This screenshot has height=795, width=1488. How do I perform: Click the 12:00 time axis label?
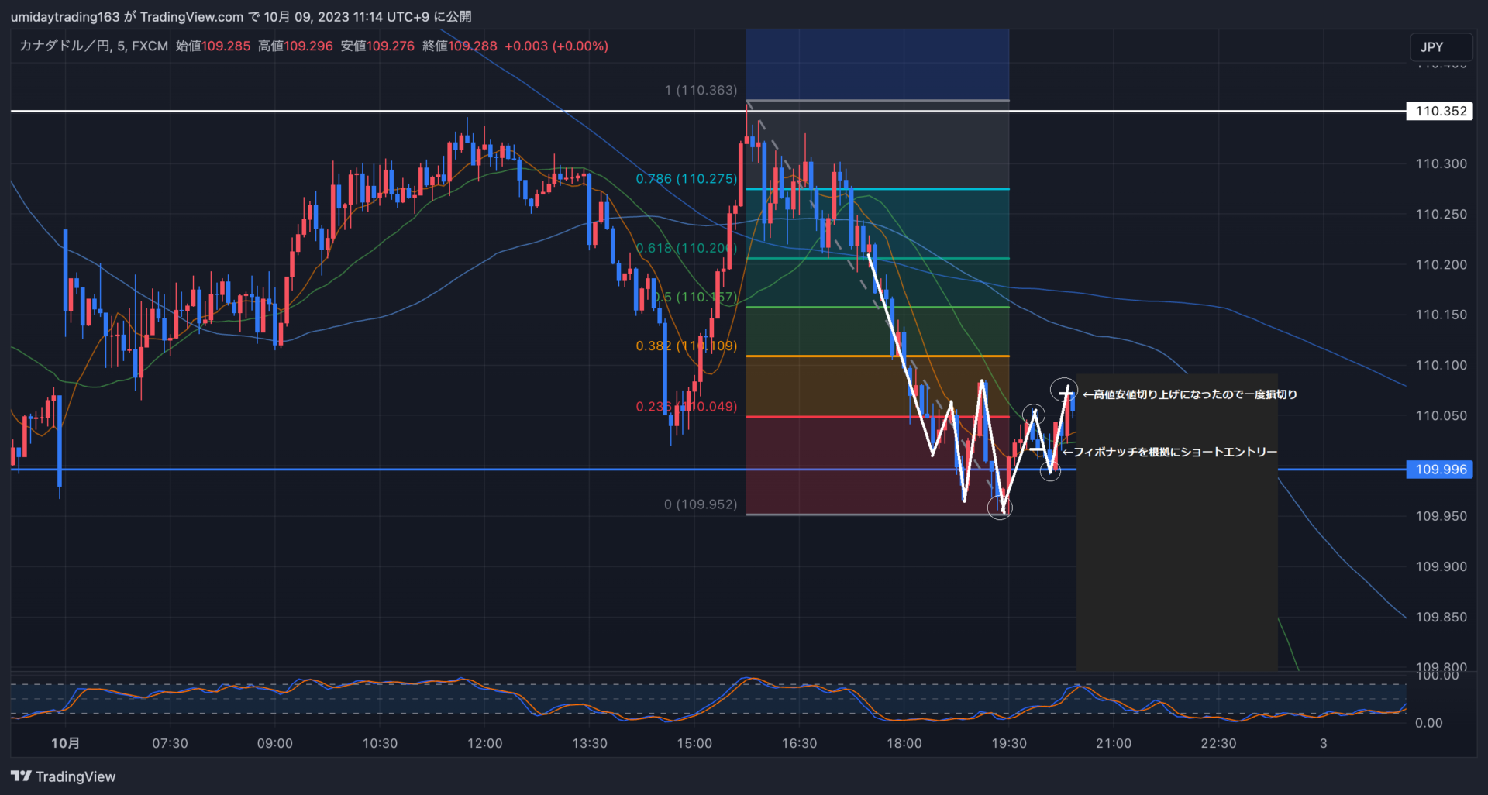pos(484,743)
